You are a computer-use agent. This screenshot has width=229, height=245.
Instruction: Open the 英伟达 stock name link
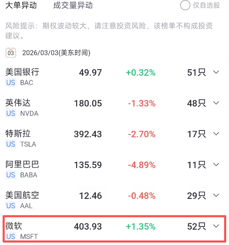click(18, 103)
